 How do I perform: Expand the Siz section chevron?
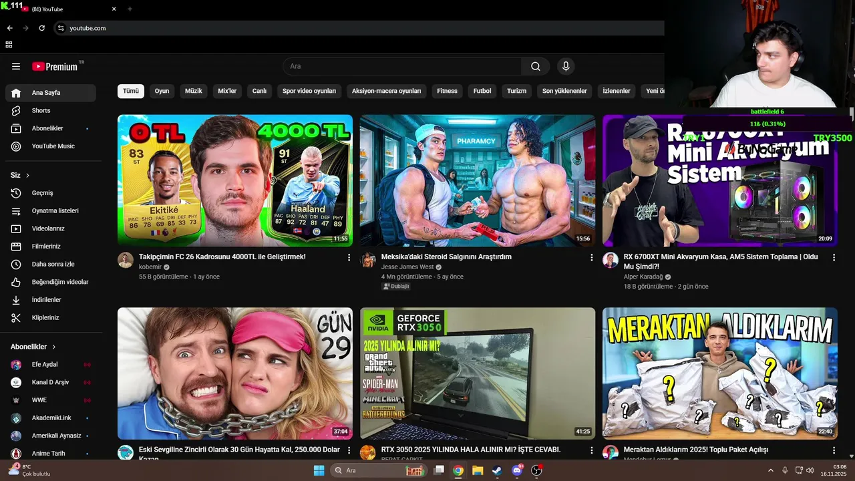[28, 175]
